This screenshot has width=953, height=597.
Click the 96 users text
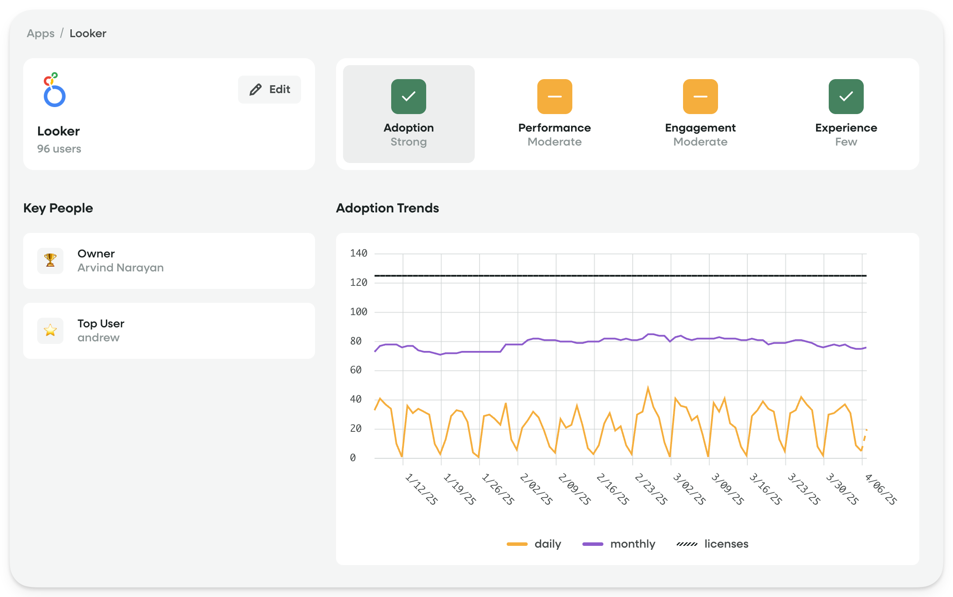(x=59, y=149)
